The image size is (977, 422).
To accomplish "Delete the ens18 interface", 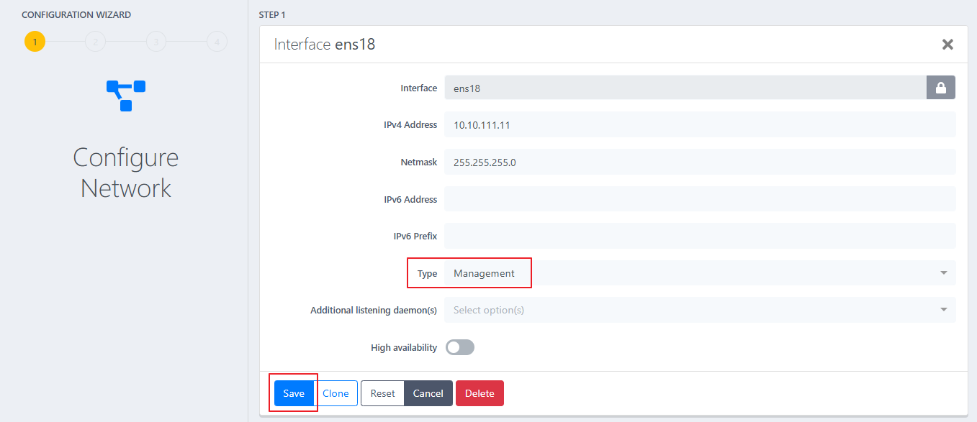I will (x=480, y=393).
